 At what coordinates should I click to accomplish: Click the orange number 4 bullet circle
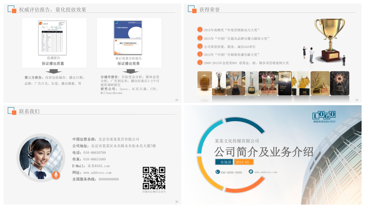(200, 54)
